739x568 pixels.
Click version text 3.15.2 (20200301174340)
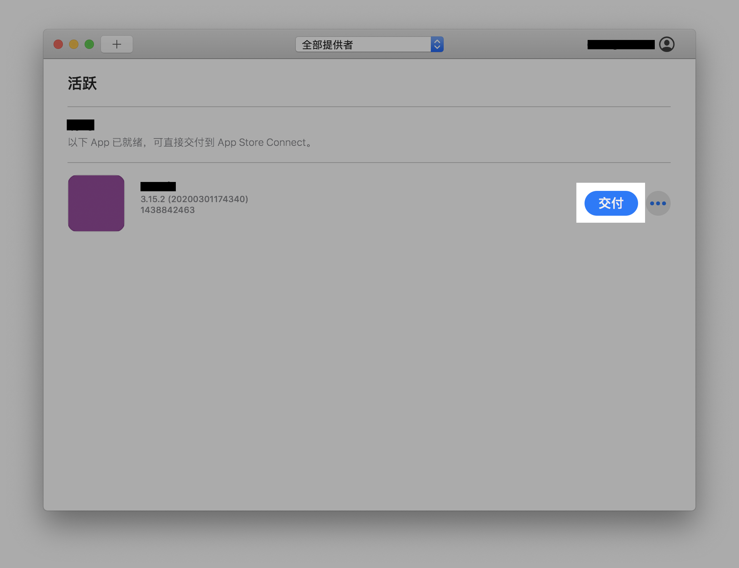coord(194,199)
